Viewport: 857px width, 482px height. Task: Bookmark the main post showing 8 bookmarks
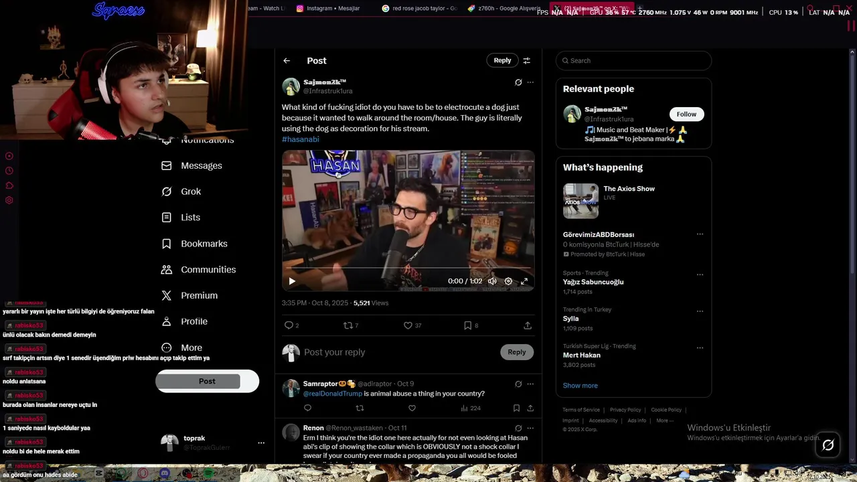coord(471,325)
